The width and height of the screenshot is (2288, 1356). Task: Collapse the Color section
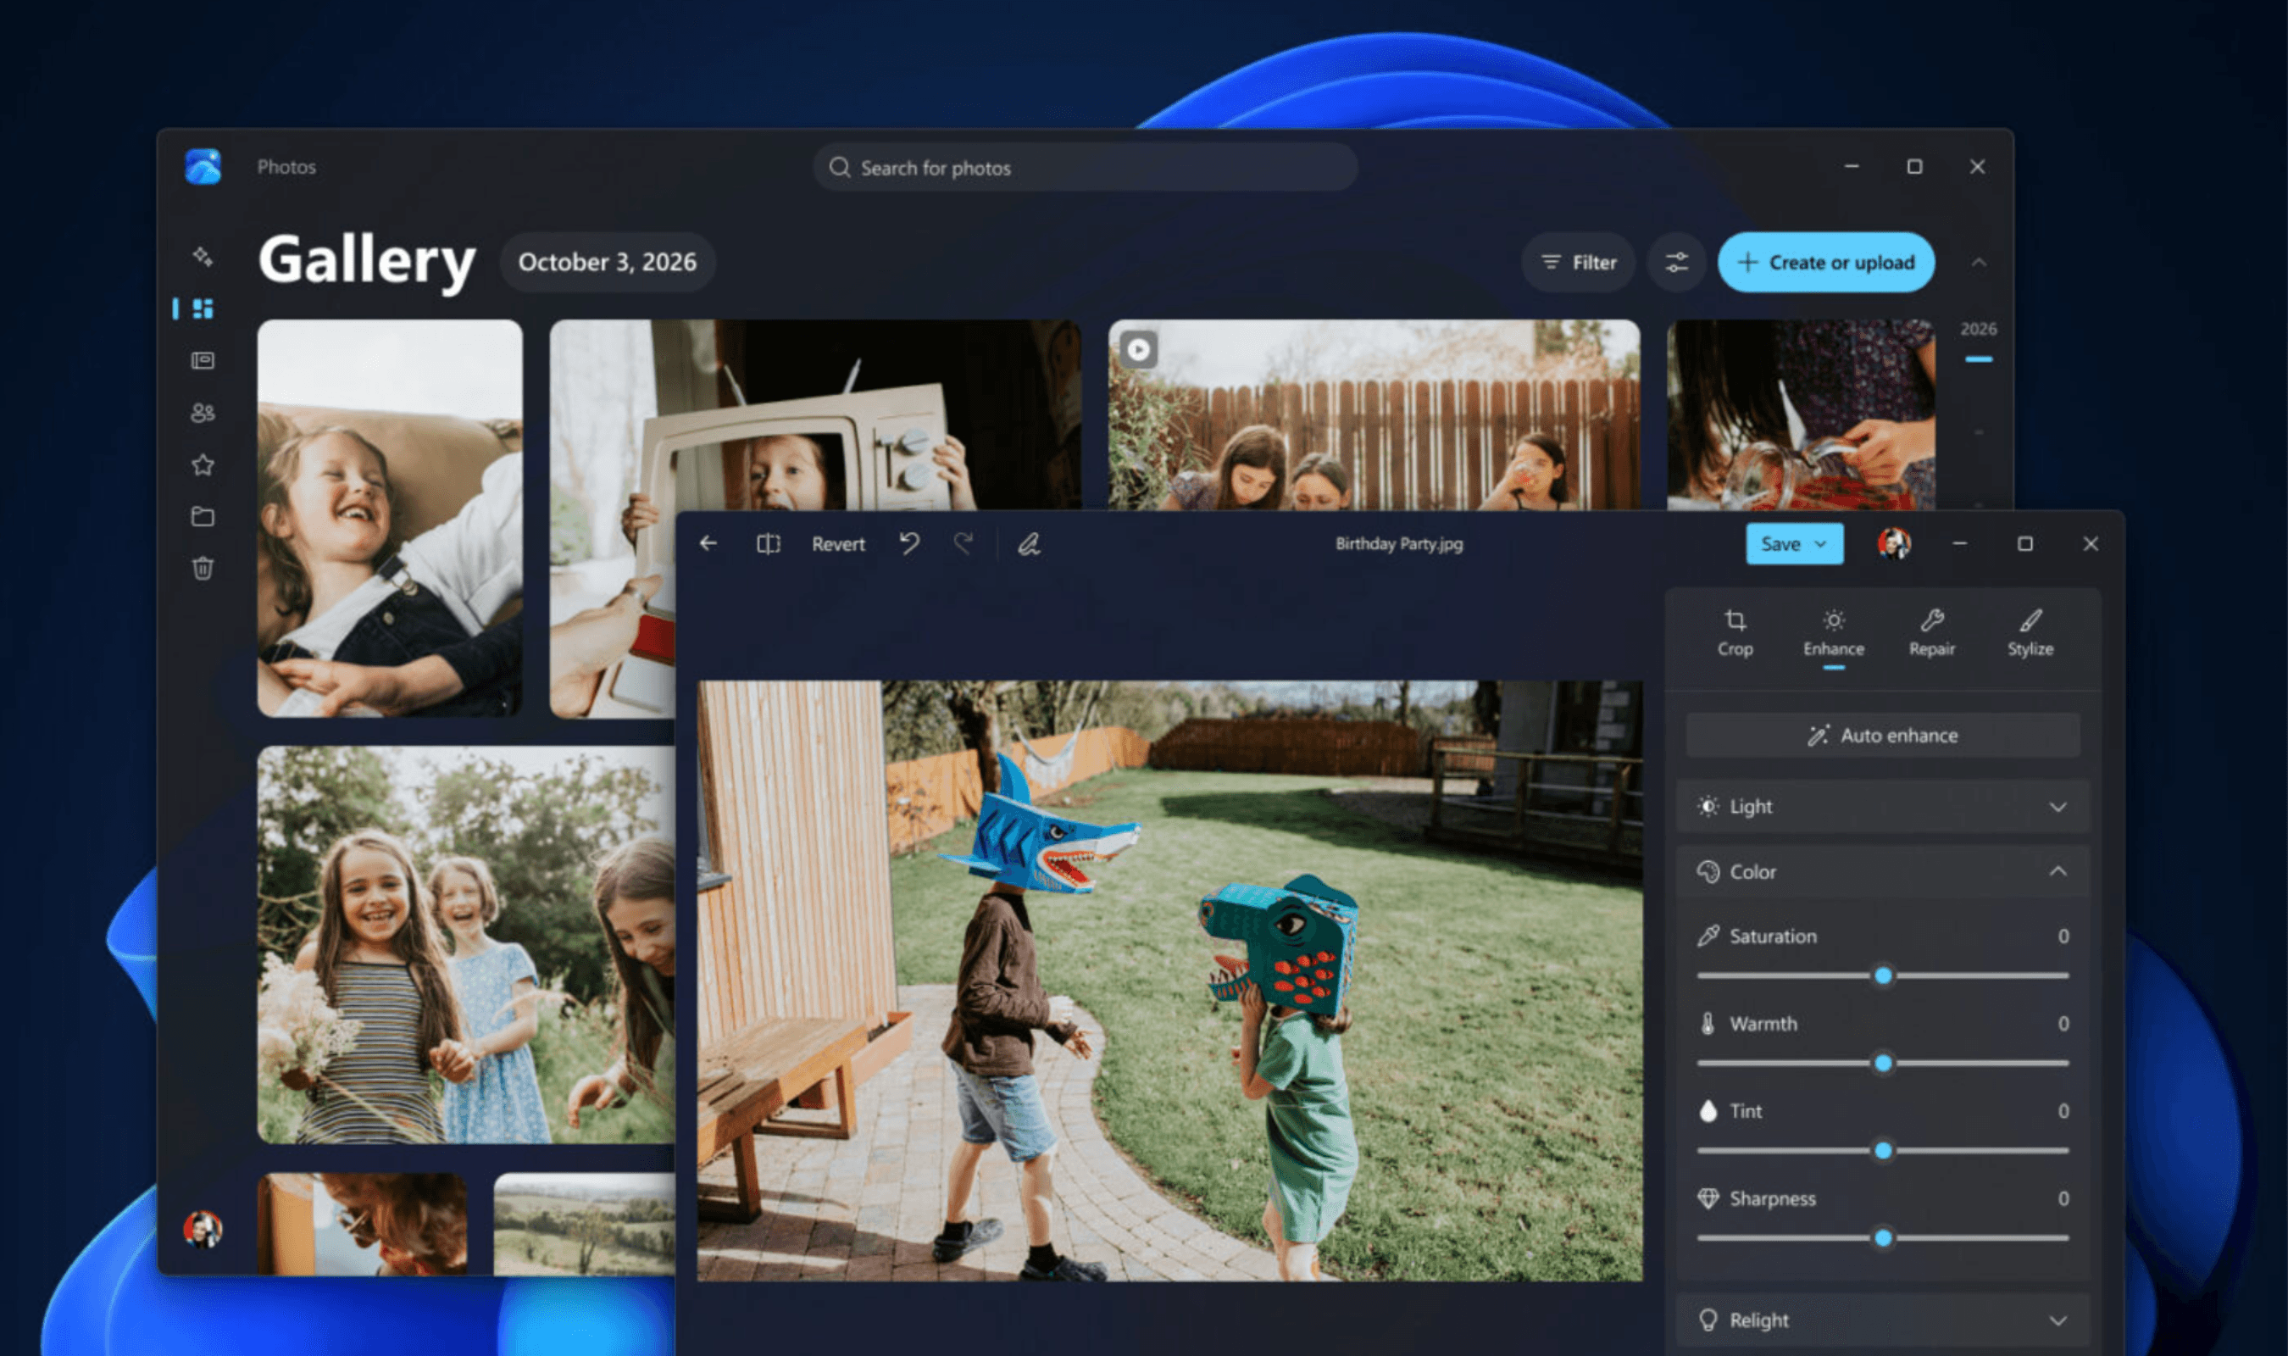pyautogui.click(x=1882, y=872)
